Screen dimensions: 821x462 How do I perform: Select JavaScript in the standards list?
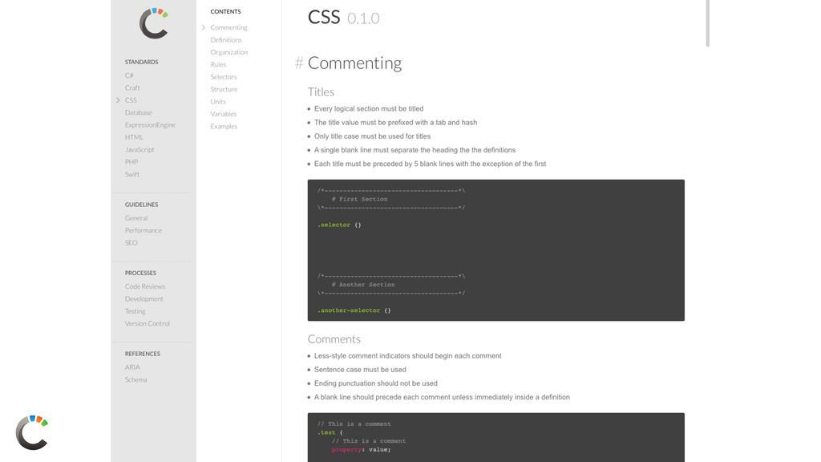[x=140, y=149]
